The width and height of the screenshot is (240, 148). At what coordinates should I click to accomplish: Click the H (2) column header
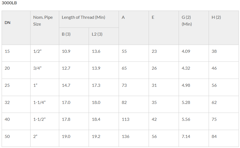click(224, 28)
